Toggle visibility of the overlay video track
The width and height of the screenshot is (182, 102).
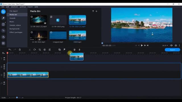(x=4, y=65)
